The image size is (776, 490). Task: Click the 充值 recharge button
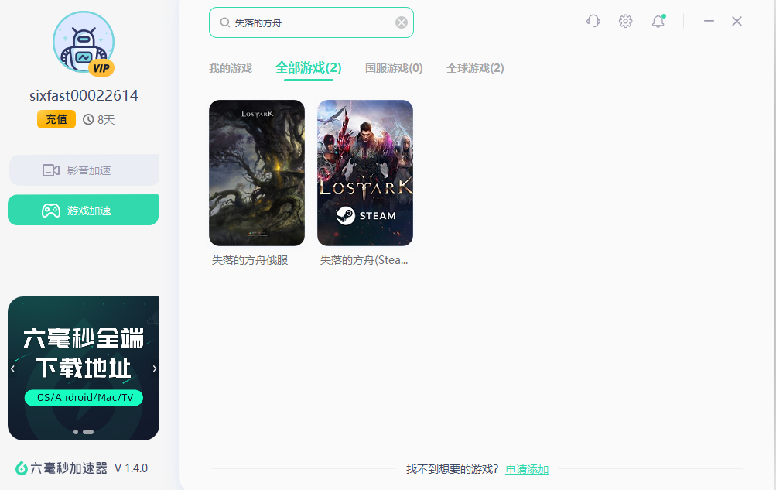pyautogui.click(x=56, y=119)
